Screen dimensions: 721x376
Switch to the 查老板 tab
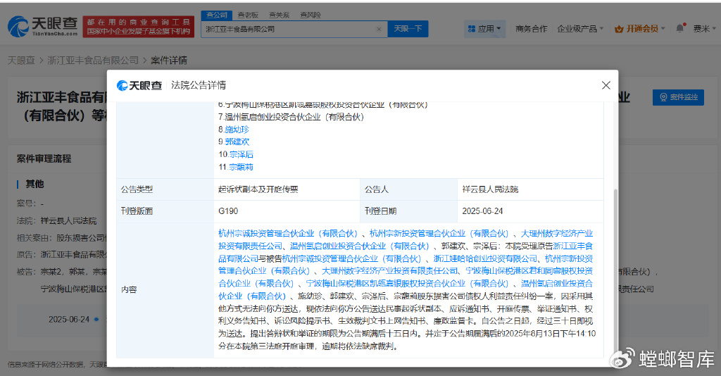248,15
